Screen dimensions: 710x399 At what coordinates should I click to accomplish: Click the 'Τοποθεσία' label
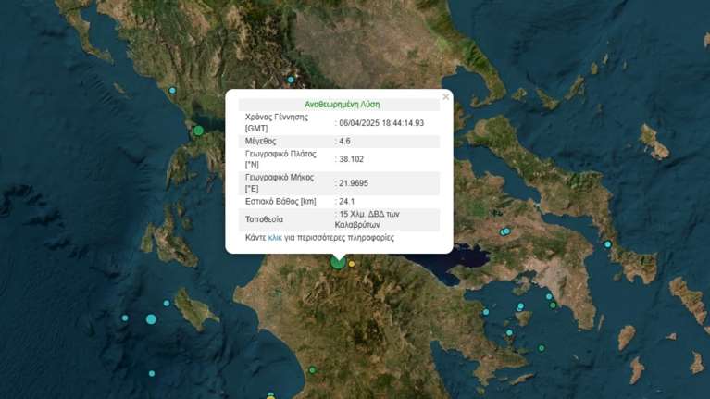[264, 219]
